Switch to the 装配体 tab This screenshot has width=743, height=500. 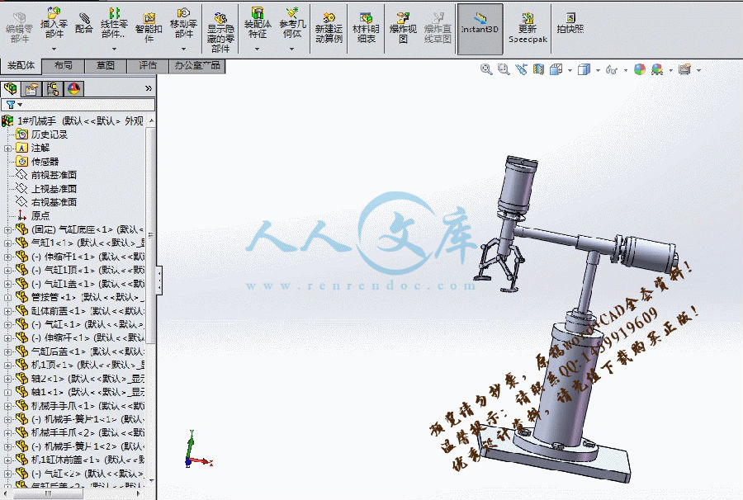tap(21, 65)
